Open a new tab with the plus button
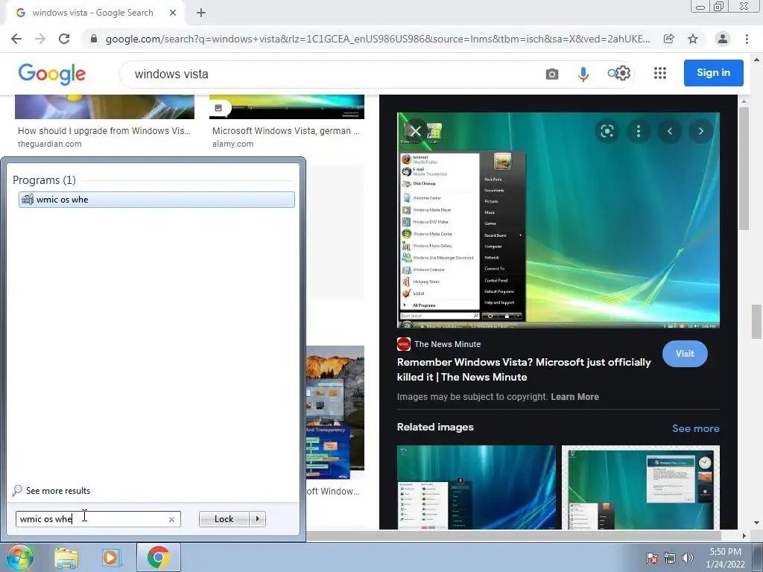The image size is (763, 572). [x=201, y=13]
